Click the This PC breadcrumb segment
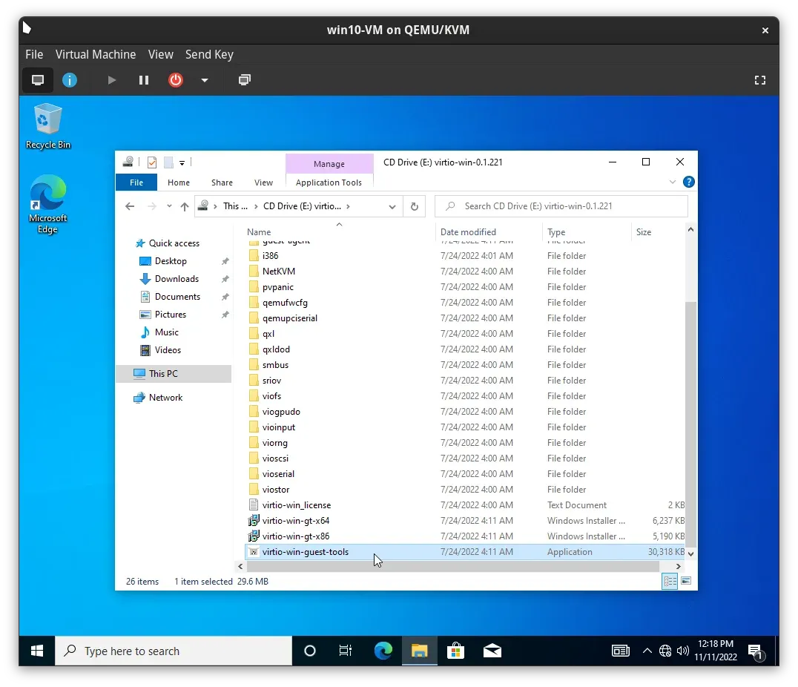This screenshot has height=687, width=798. pyautogui.click(x=235, y=206)
